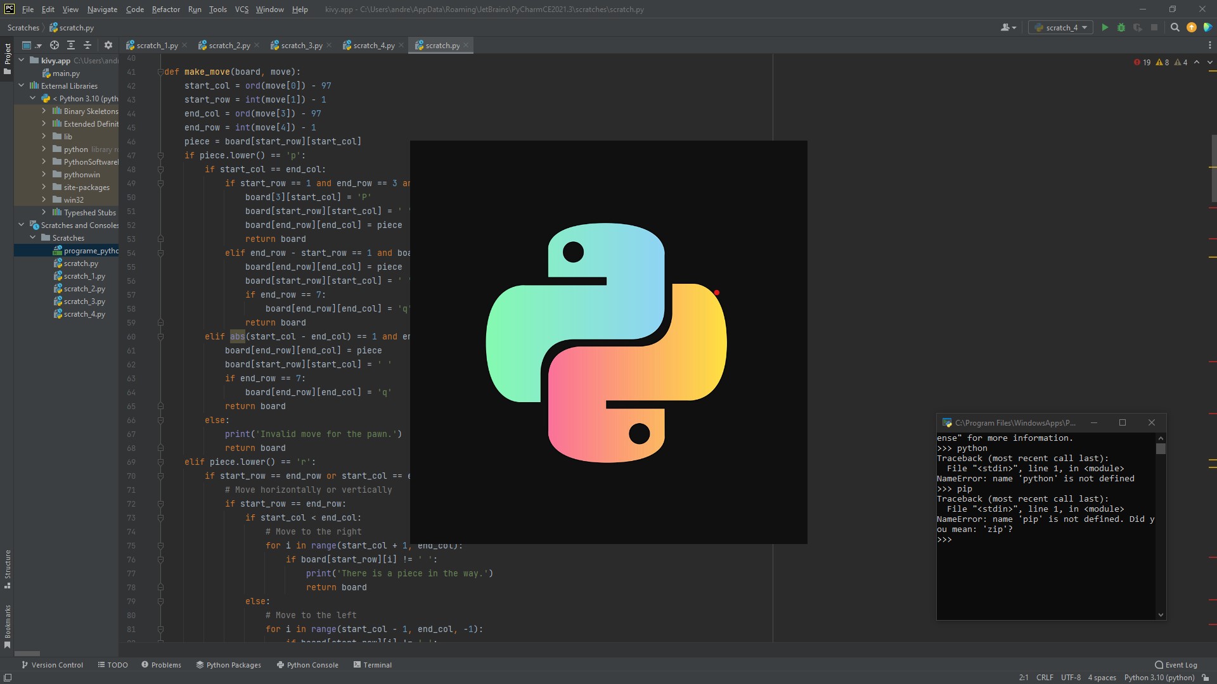1217x684 pixels.
Task: Expand the Typeshed Stubs node
Action: (x=44, y=212)
